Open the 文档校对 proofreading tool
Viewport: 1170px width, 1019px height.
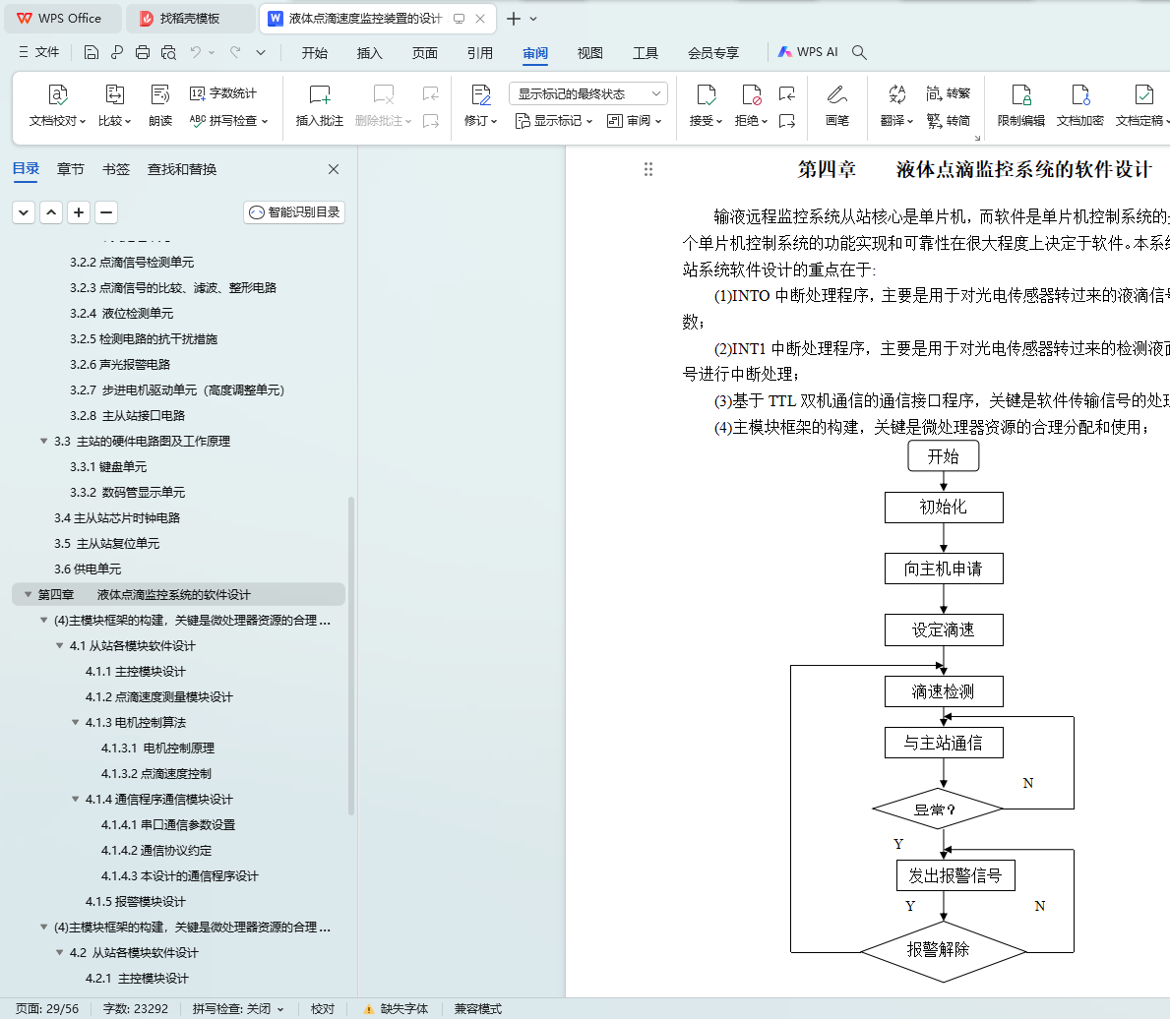coord(57,104)
